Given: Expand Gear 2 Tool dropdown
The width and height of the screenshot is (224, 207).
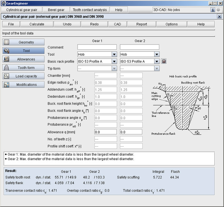Looking at the screenshot, I should [x=157, y=55].
